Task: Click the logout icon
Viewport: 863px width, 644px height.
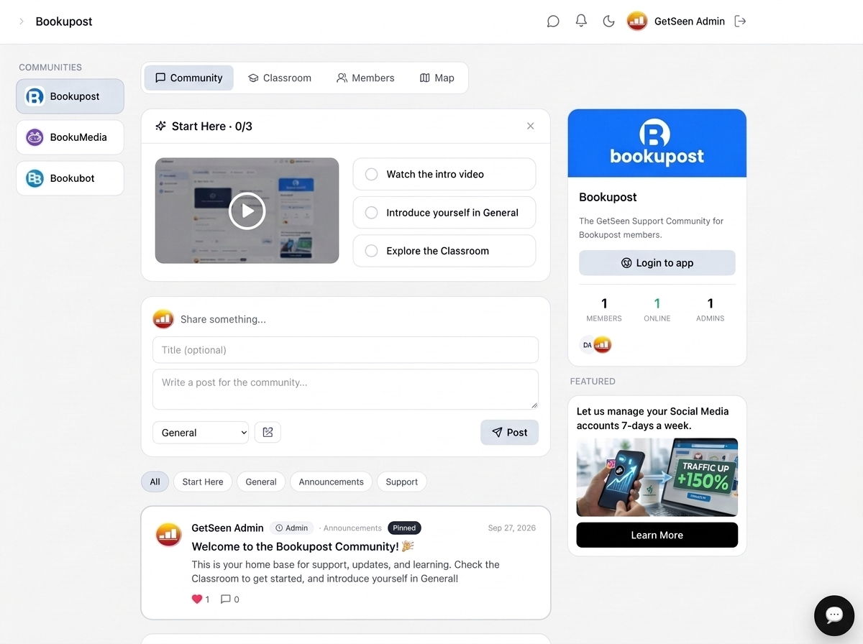Action: pyautogui.click(x=740, y=22)
